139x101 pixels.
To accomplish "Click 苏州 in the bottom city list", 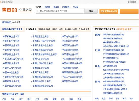I will click(x=111, y=98).
